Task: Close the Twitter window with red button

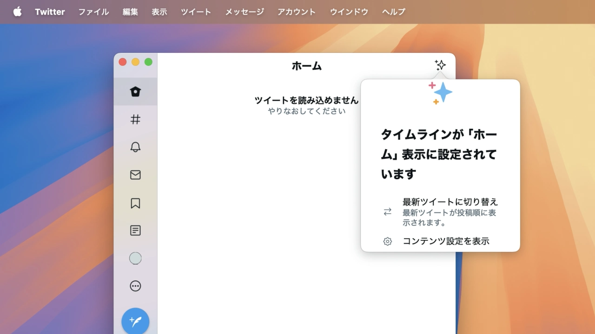Action: pyautogui.click(x=123, y=62)
